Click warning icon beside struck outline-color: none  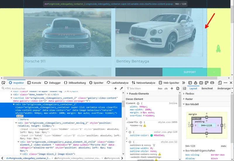pyautogui.click(x=159, y=154)
